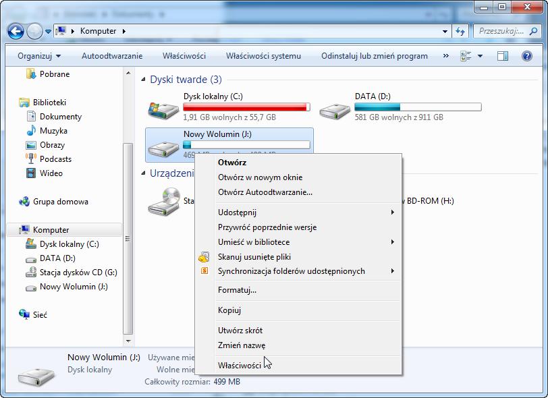Go back with the blue Back arrow

(x=16, y=32)
